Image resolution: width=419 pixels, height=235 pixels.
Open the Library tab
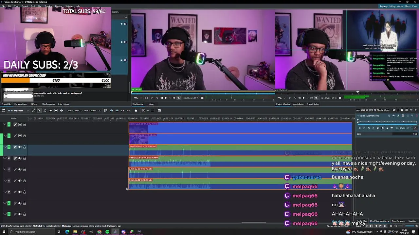coord(151,104)
